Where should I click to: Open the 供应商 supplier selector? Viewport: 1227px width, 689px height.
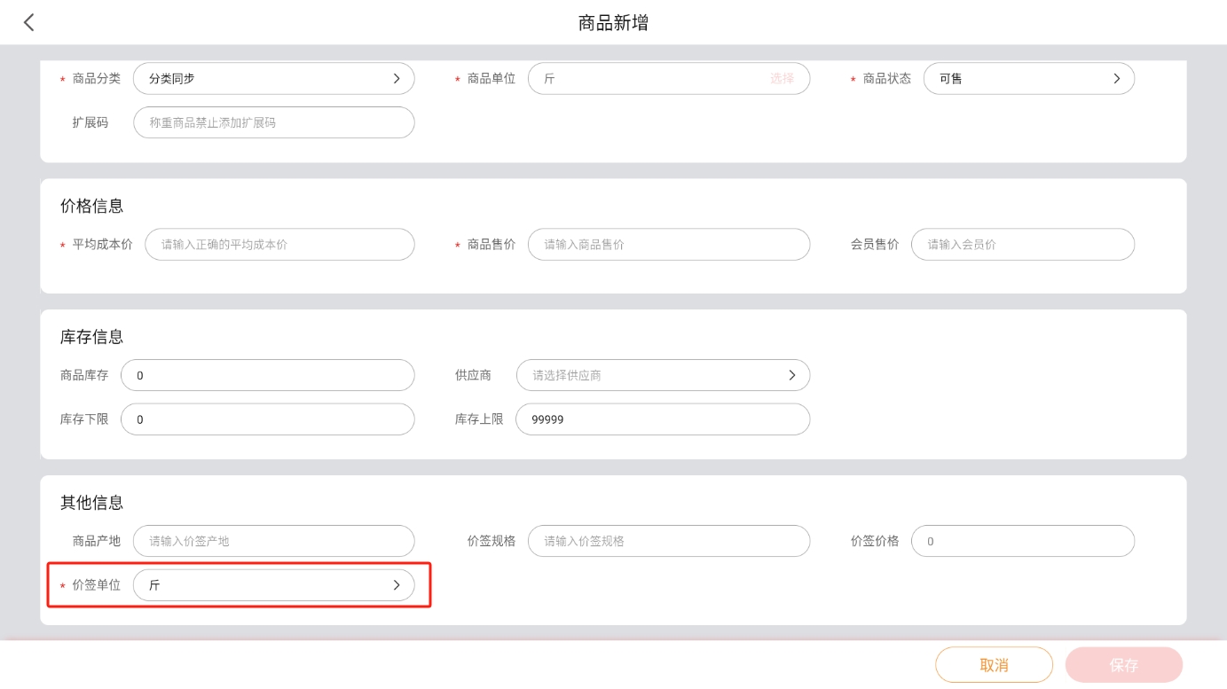(662, 376)
